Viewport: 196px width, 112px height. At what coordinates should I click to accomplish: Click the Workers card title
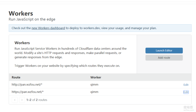coord(22,43)
